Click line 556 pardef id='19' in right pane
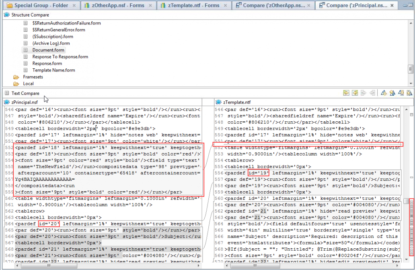Viewport: 415px width, 270px height. (312, 173)
